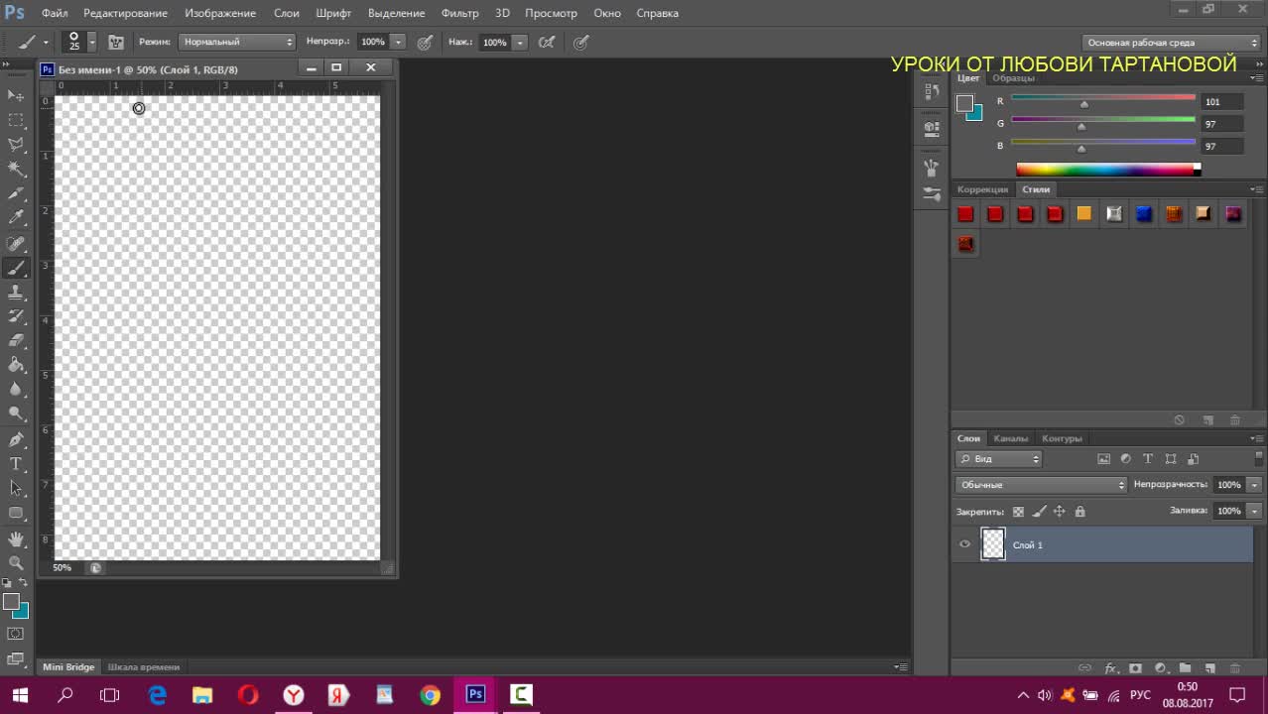
Task: Open the Фильтр menu
Action: (460, 13)
